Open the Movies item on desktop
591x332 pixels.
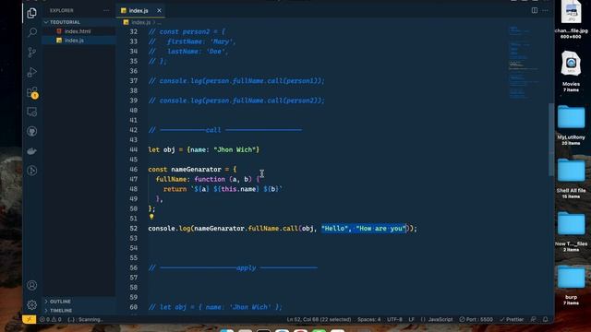point(571,72)
